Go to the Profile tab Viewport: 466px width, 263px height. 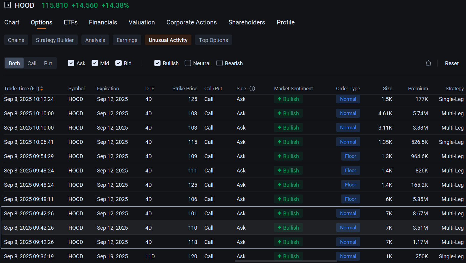[x=286, y=22]
